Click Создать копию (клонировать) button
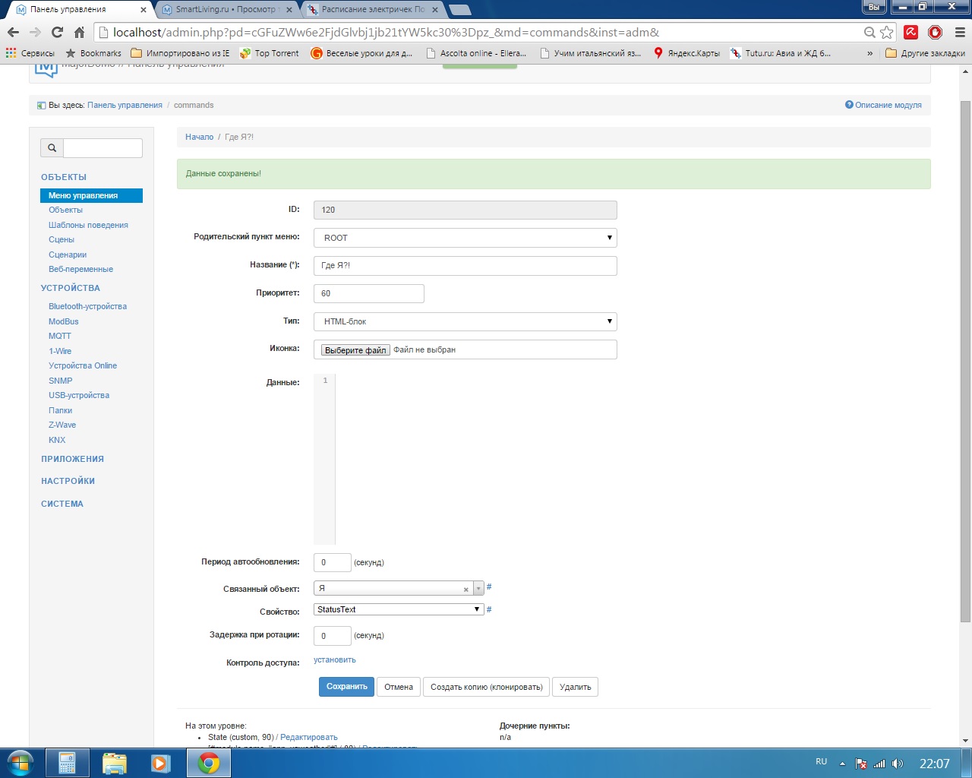Screen dimensions: 972x778 (x=487, y=687)
